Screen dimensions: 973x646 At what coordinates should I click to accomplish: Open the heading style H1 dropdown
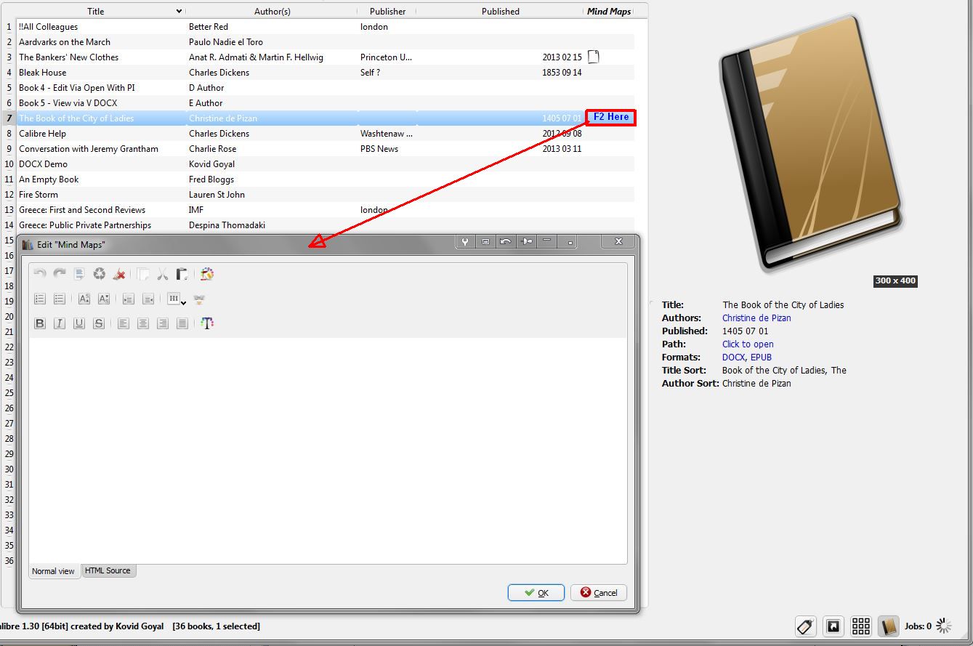[176, 299]
